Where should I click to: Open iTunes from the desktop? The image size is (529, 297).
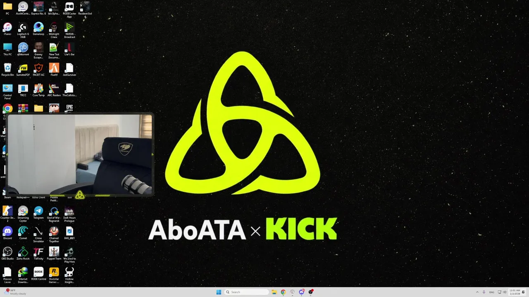pos(7,29)
